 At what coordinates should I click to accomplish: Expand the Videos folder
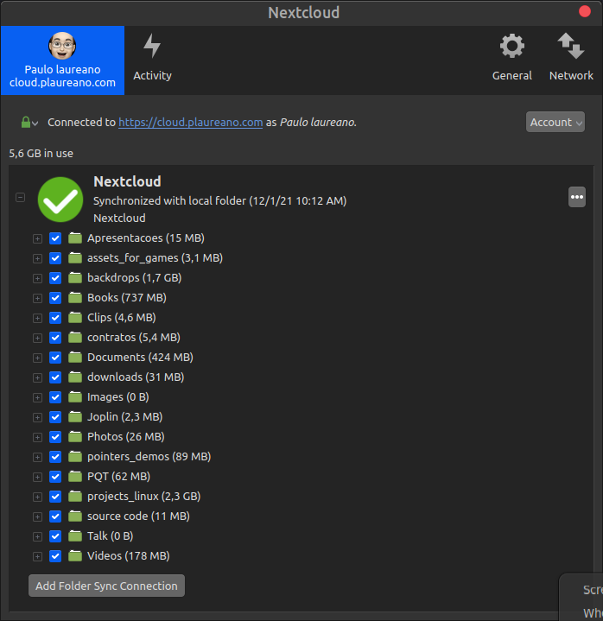tap(38, 556)
